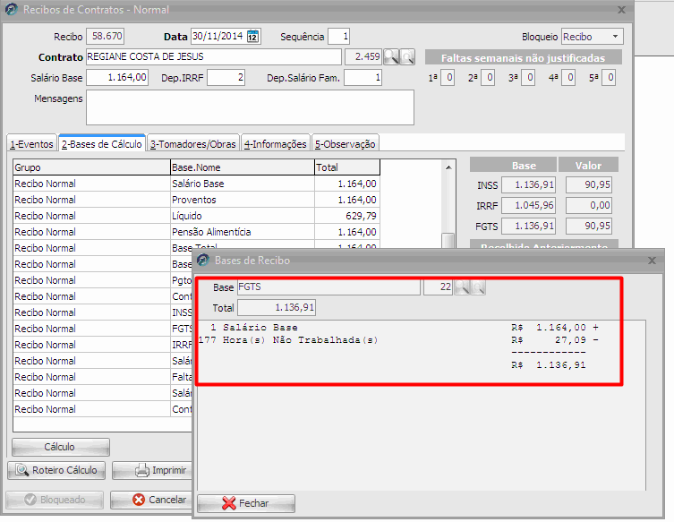The image size is (674, 522).
Task: Click the second magnifier in Bases de Recibo
Action: [478, 287]
